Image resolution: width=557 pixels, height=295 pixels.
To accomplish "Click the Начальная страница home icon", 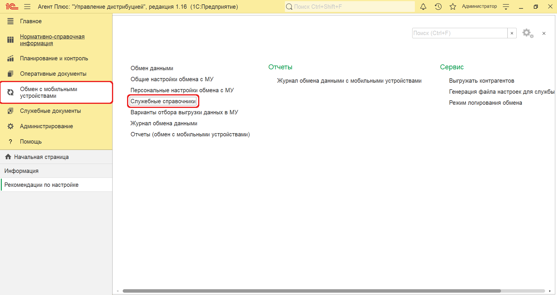I will tap(8, 157).
